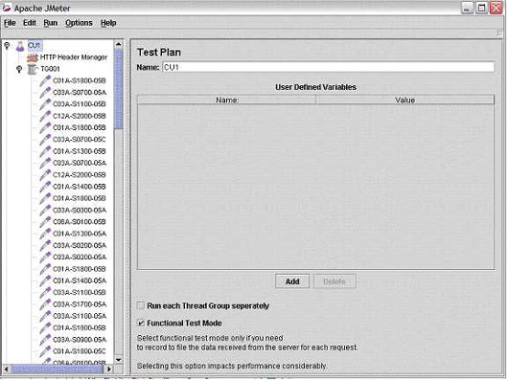Click the Test Plan Name input field
Viewport: 508px width, 380px height.
[x=328, y=67]
